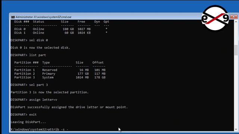Close the Administrator cmd.exe window
Viewport: 239px width, 134px height.
[x=233, y=17]
